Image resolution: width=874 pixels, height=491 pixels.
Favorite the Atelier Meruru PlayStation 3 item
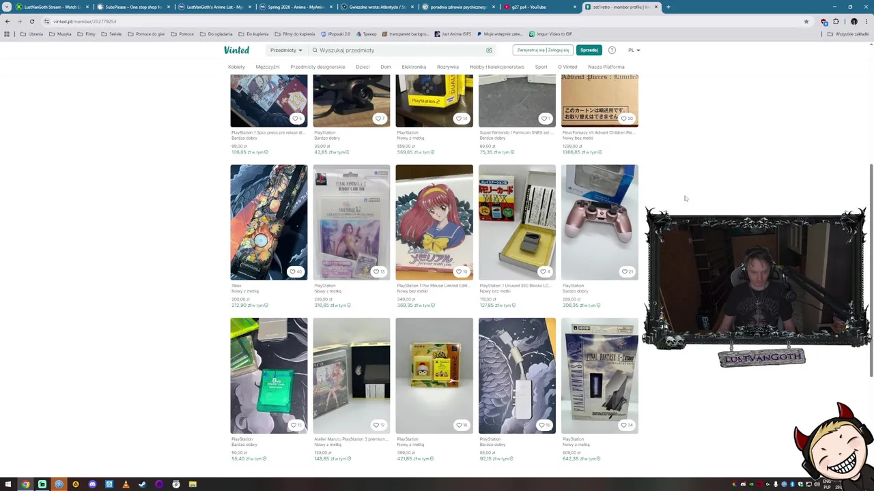[x=378, y=425]
